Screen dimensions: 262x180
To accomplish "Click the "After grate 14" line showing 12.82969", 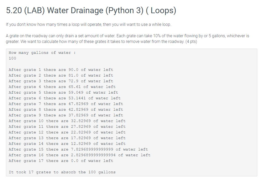I will tap(67, 144).
